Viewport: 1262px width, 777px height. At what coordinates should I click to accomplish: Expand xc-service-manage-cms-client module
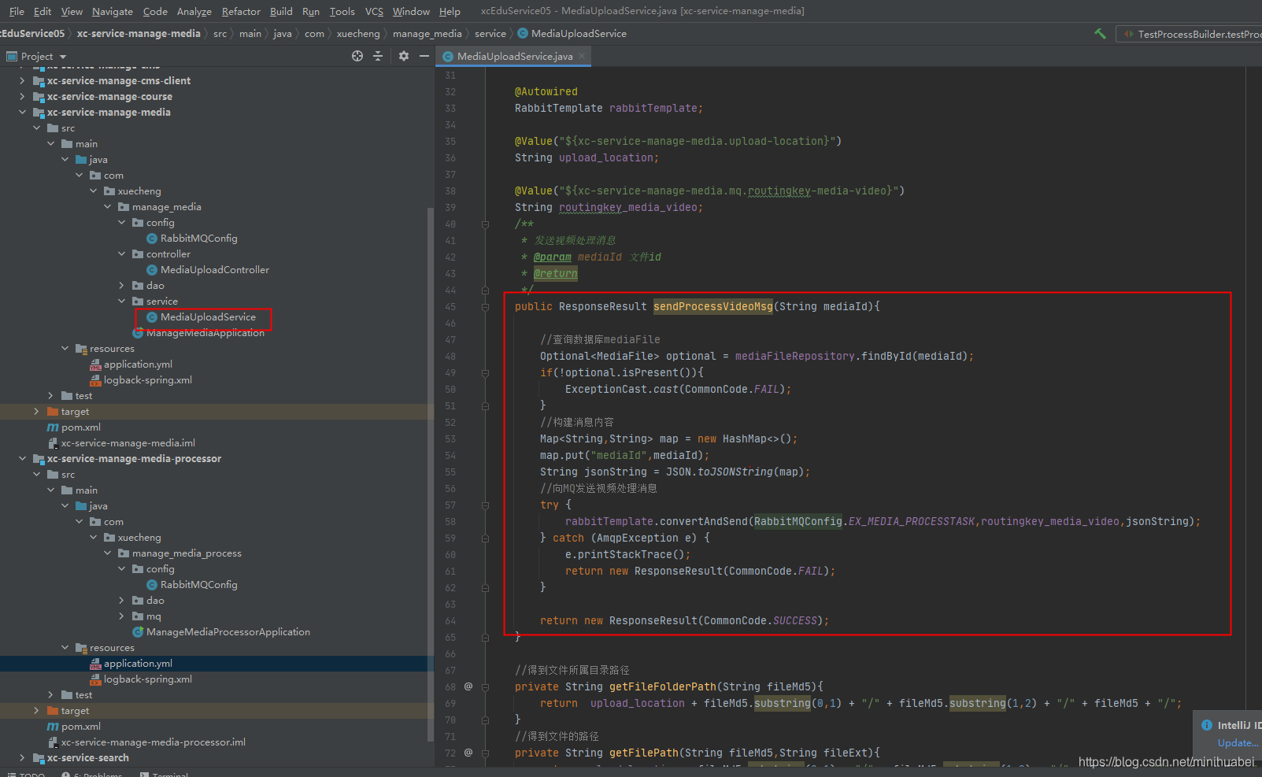pos(22,81)
